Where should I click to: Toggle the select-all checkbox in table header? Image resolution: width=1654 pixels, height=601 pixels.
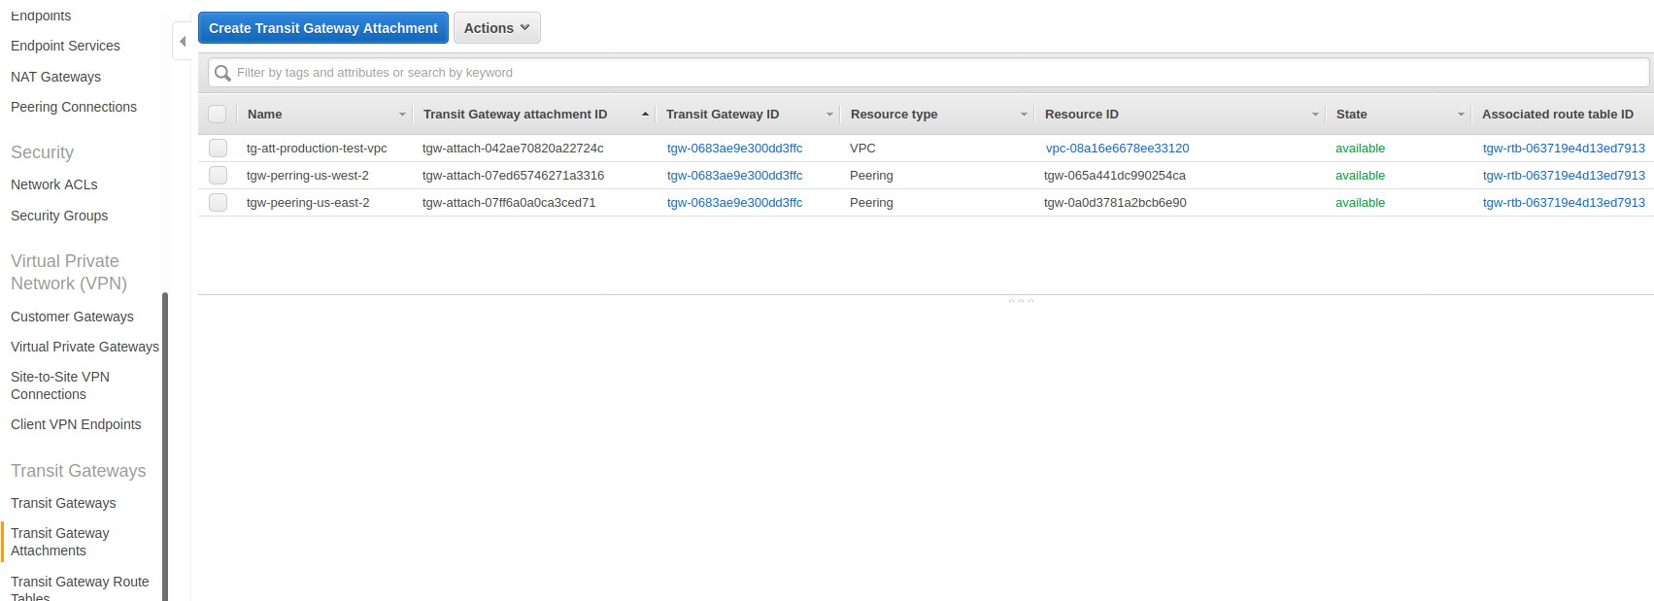(218, 115)
